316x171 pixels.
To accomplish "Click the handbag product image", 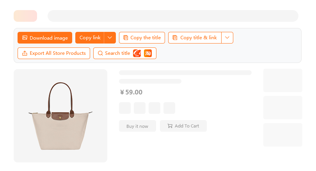I will 60,116.
